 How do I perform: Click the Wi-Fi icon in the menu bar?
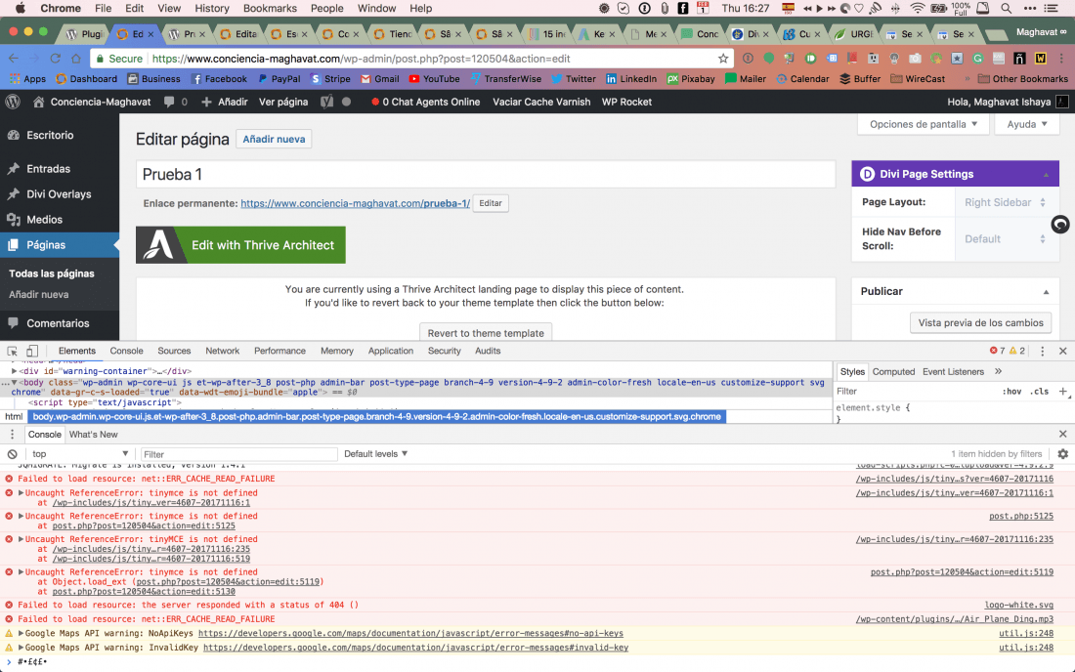pyautogui.click(x=918, y=8)
